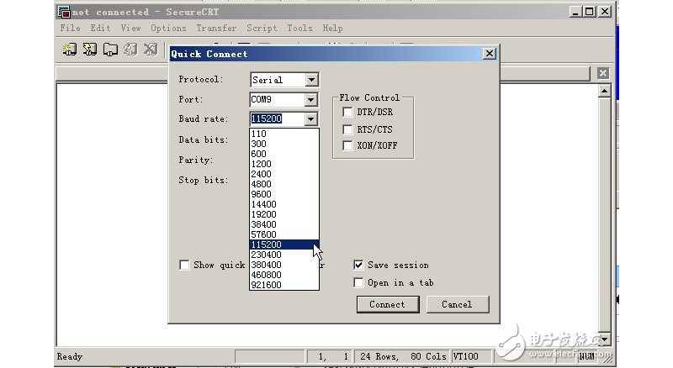Click the greyed Reconnect toolbar icon
Viewport: 673px width, 368px height.
pyautogui.click(x=130, y=50)
